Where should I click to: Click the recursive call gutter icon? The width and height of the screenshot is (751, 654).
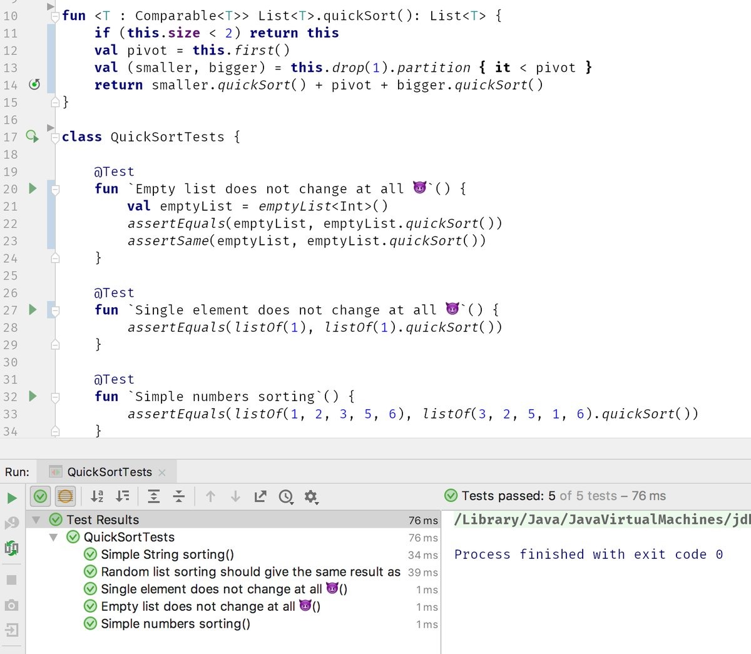(x=34, y=84)
